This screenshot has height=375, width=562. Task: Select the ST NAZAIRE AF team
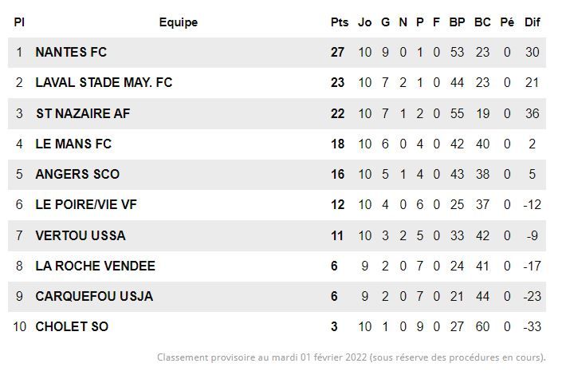pyautogui.click(x=83, y=113)
